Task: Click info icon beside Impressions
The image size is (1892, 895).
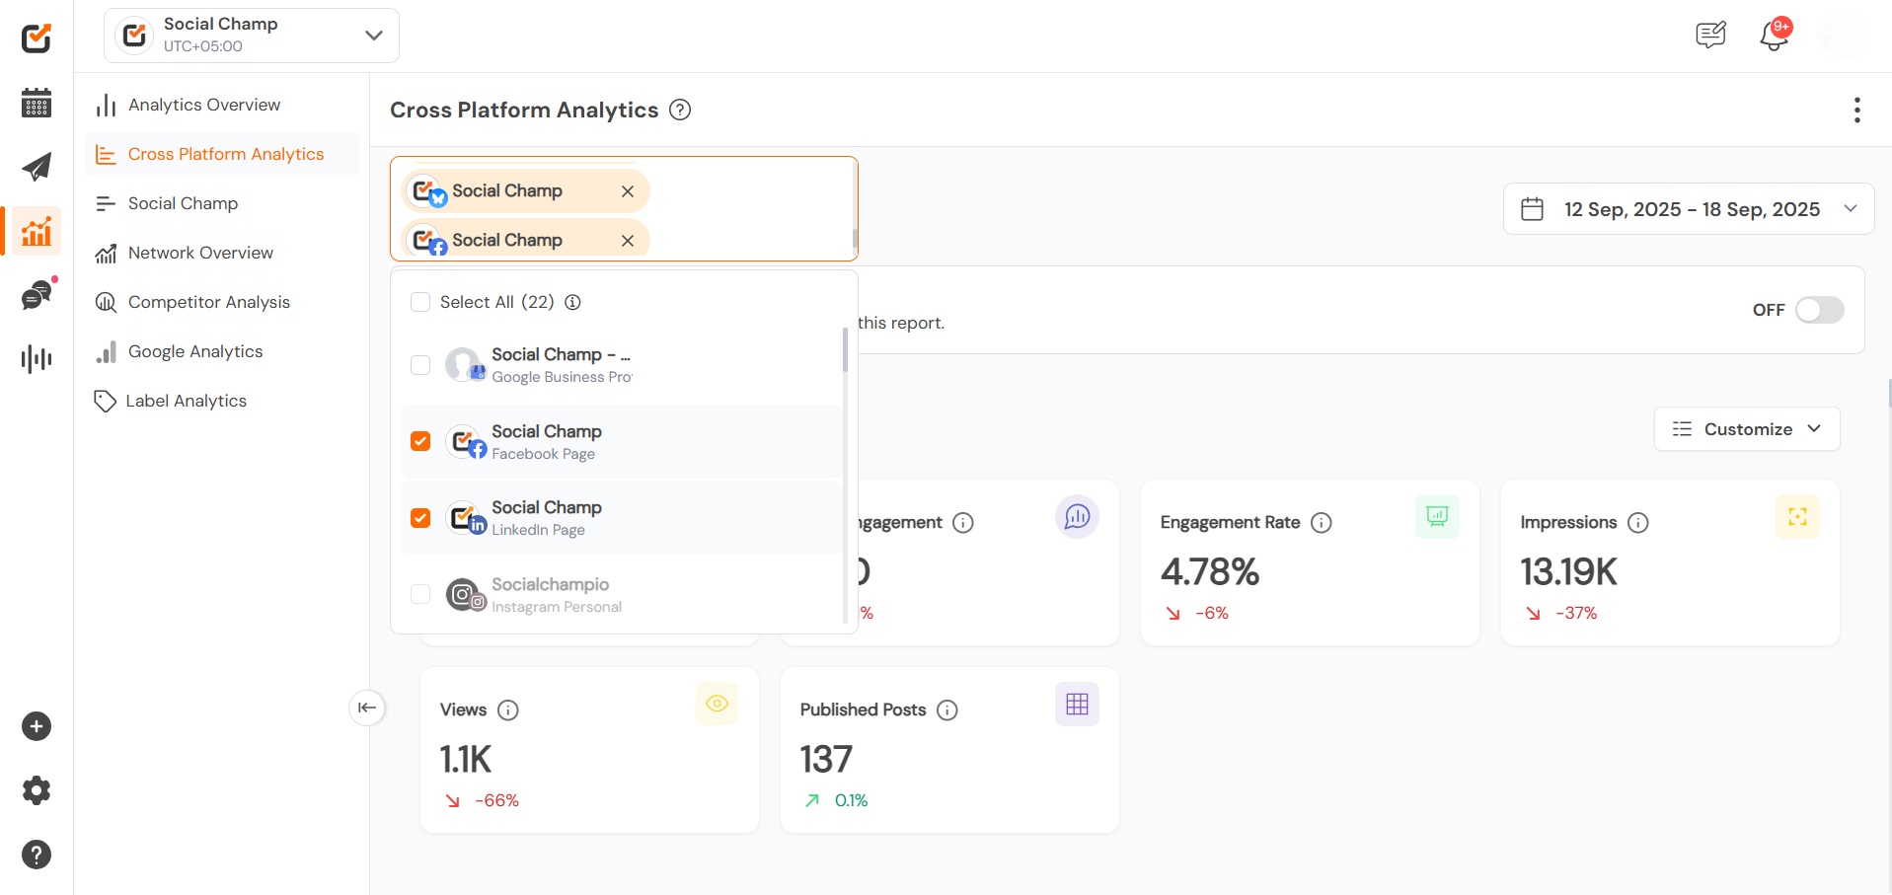Action: click(x=1638, y=523)
